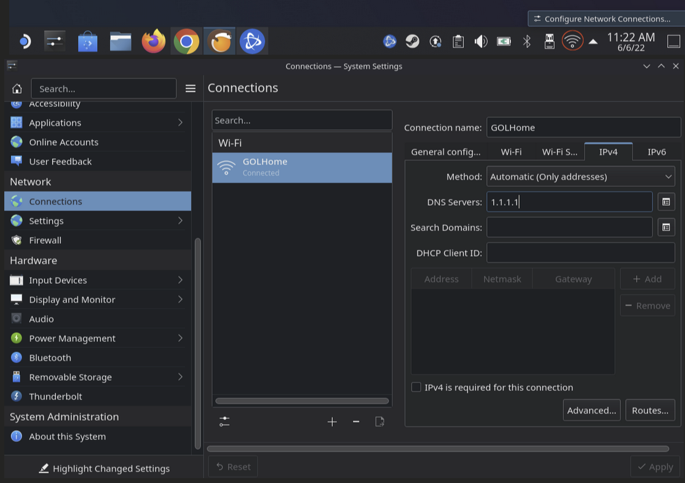Select the GOLHome Wi-Fi connection

(302, 167)
